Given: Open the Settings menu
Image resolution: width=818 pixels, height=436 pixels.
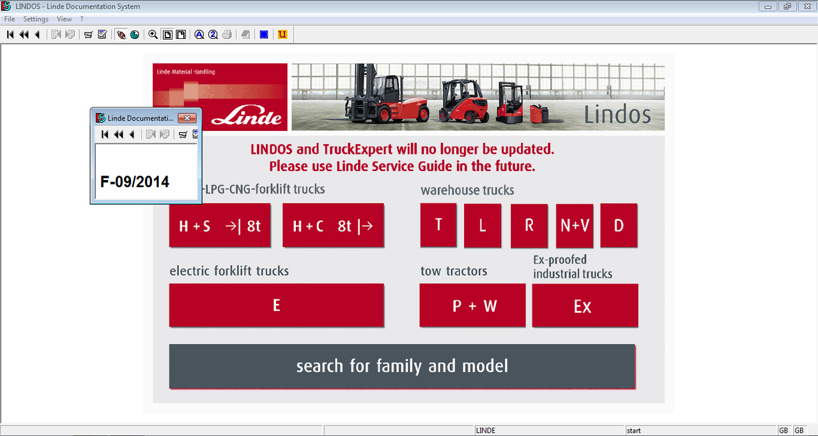Looking at the screenshot, I should point(36,19).
